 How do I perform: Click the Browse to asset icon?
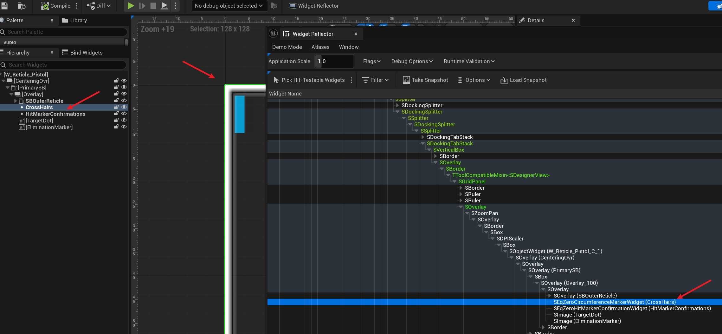click(x=22, y=6)
